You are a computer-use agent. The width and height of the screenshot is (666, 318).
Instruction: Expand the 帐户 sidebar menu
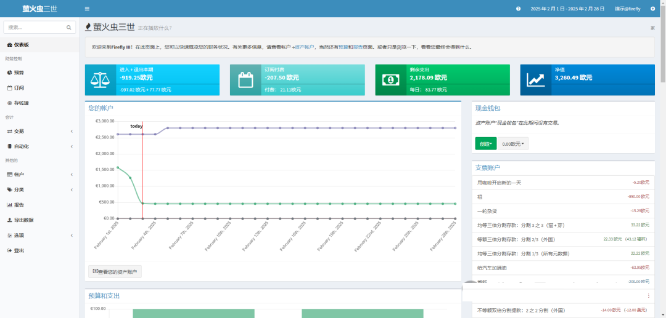coord(40,175)
